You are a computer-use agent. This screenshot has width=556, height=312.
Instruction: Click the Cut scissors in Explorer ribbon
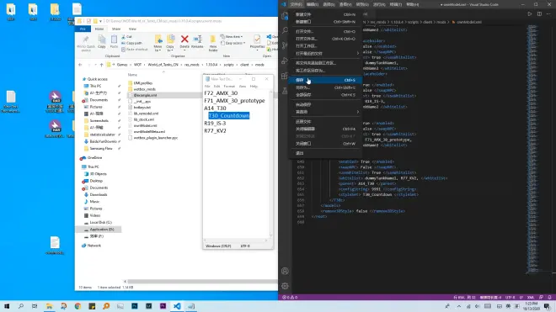(x=126, y=37)
